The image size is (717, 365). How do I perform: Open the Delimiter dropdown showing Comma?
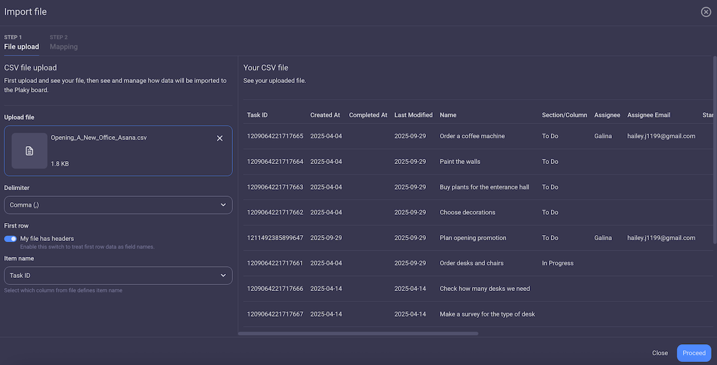tap(118, 205)
